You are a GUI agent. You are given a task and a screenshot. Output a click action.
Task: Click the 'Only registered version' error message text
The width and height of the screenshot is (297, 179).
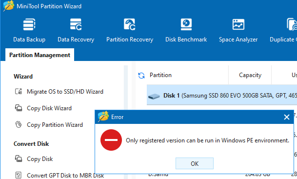207,140
